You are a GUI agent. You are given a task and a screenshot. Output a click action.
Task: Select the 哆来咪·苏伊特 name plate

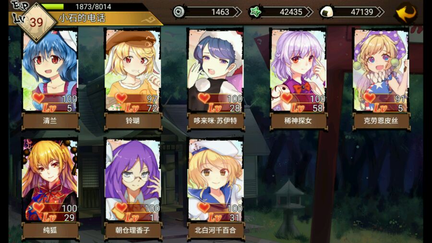(216, 121)
